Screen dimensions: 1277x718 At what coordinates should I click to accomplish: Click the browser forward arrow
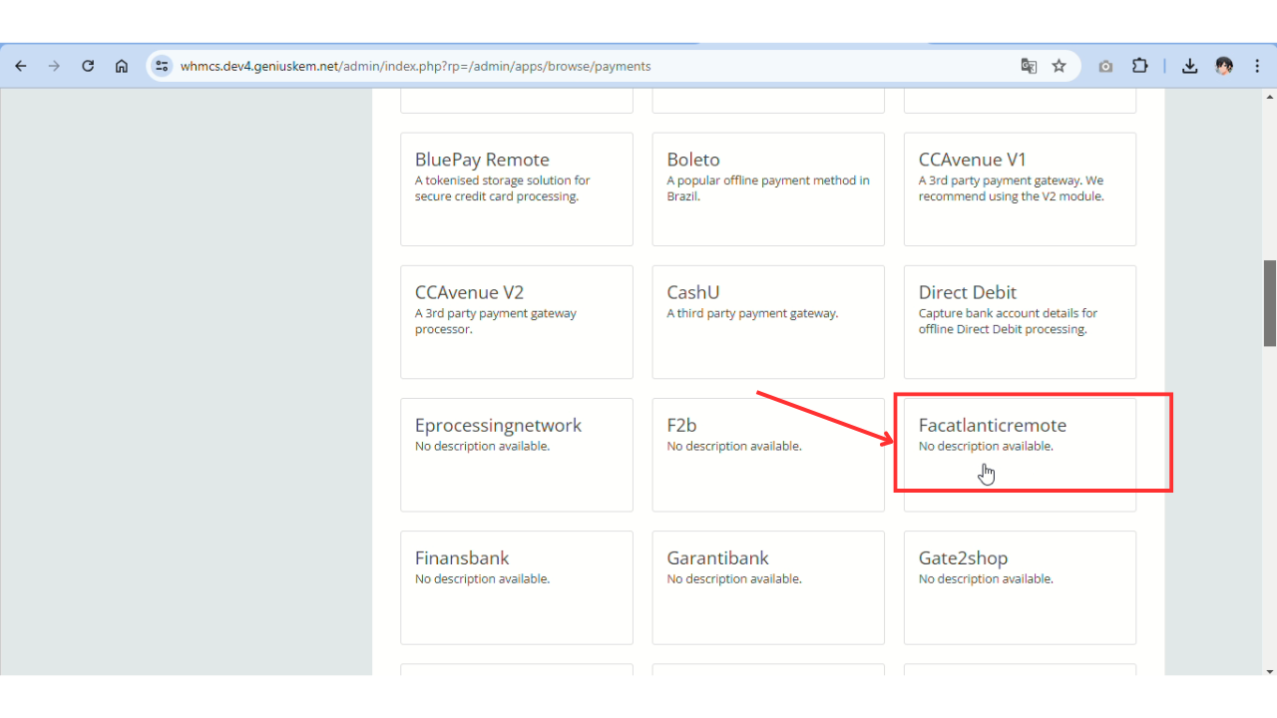(54, 66)
